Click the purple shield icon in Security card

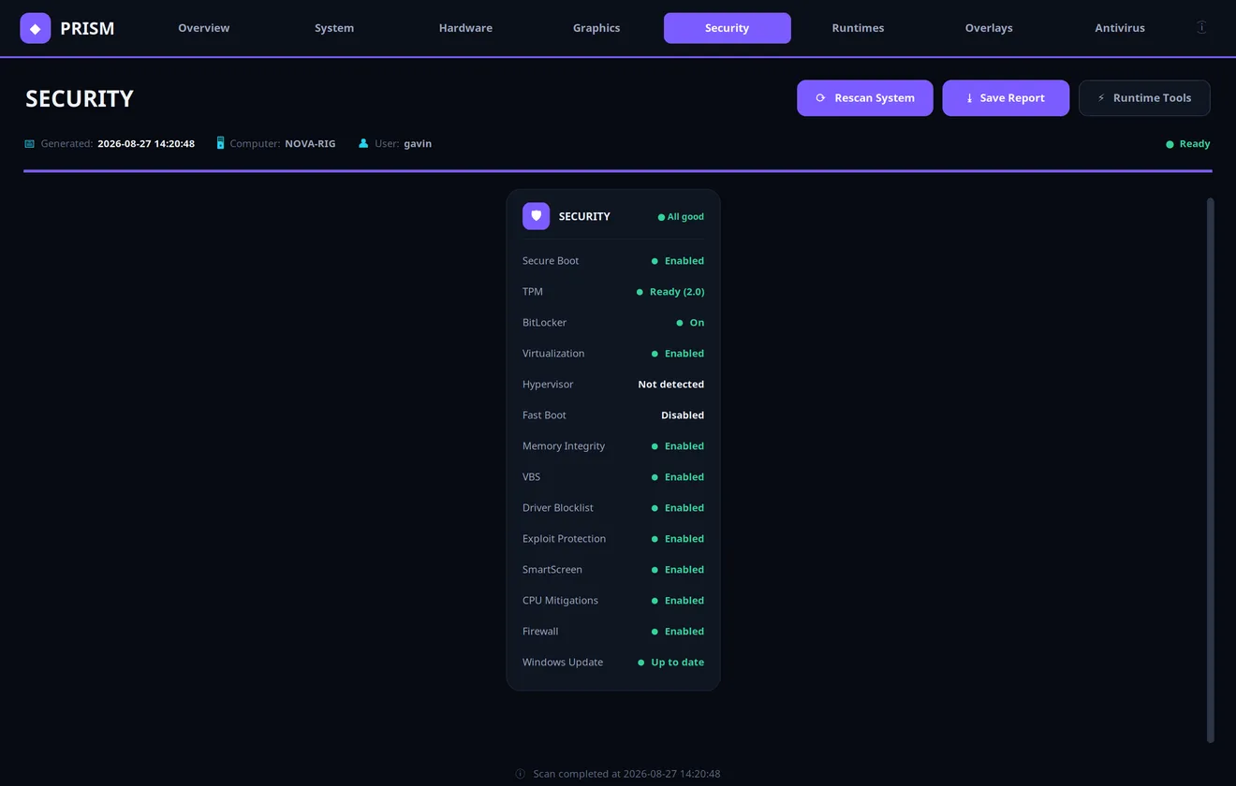tap(536, 216)
